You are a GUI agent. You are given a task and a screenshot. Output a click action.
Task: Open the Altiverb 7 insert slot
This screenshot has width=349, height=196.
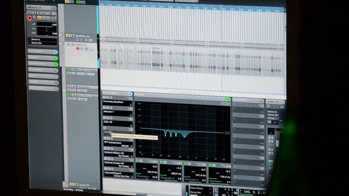[117, 112]
